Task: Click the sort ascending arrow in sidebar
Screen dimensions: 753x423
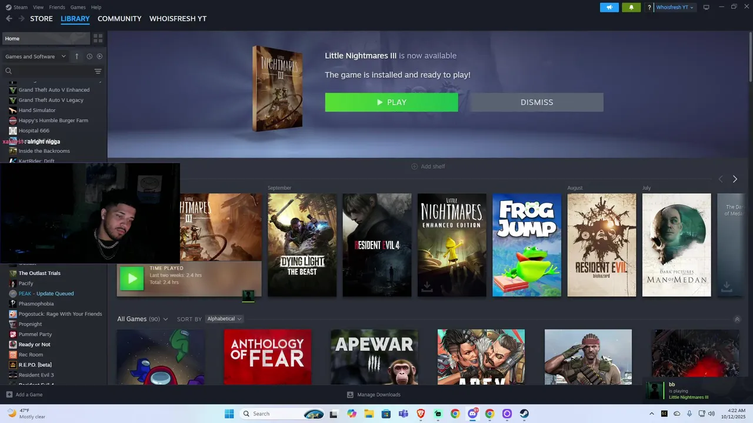Action: (x=76, y=56)
